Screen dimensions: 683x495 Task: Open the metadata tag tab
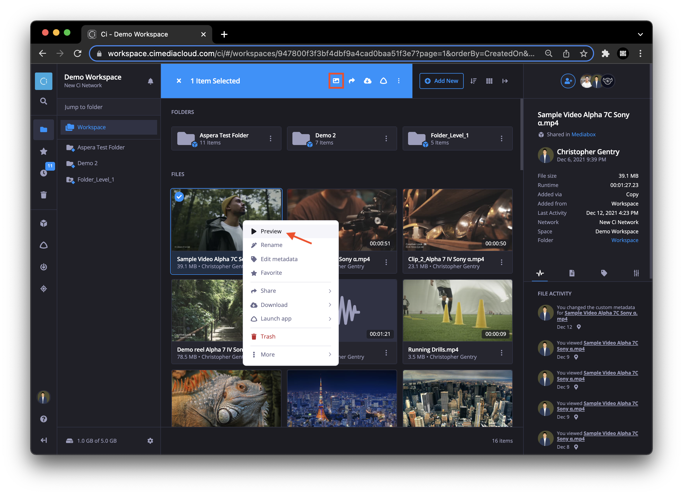coord(604,273)
